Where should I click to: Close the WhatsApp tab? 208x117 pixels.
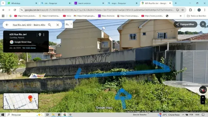pos(36,3)
